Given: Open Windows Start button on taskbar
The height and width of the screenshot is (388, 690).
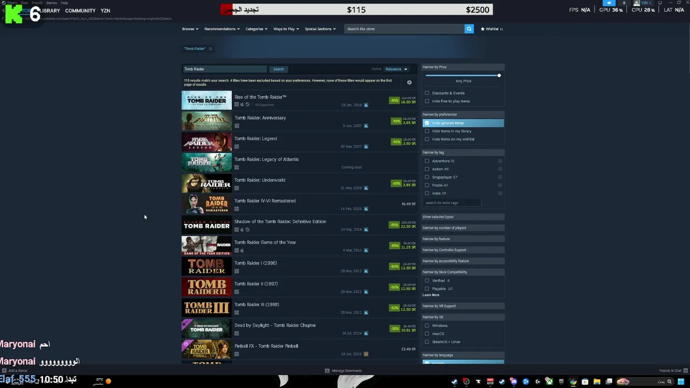Looking at the screenshot, I should (681, 382).
